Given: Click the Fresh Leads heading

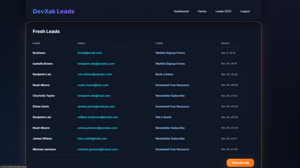Looking at the screenshot, I should click(46, 32).
